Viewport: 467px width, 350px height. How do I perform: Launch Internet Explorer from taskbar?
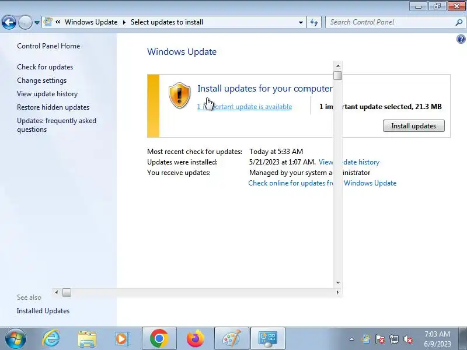[x=51, y=339]
